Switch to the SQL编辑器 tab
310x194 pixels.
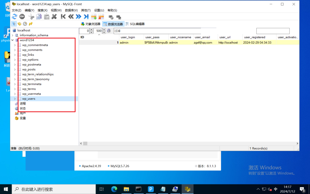(135, 24)
